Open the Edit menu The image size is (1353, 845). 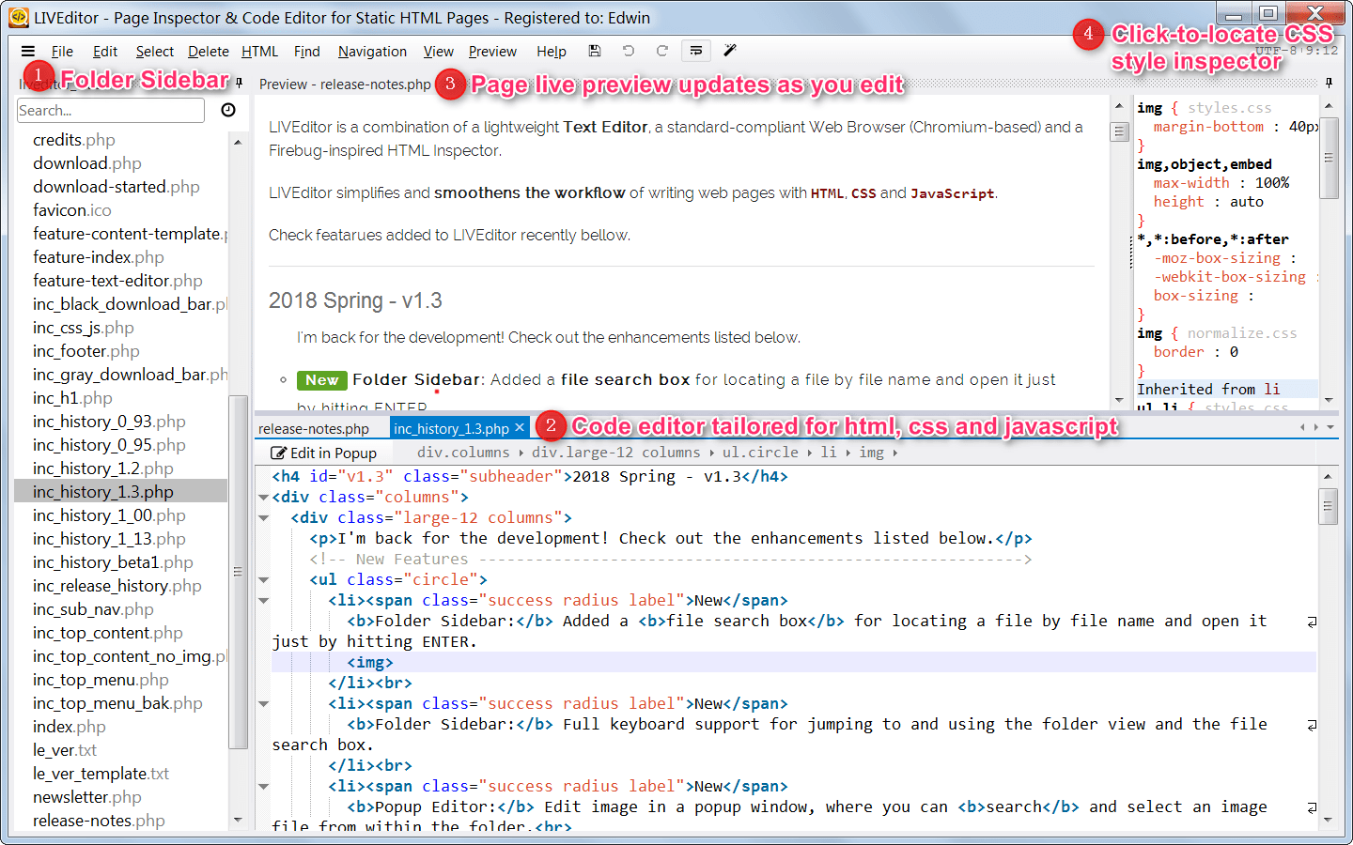click(105, 52)
